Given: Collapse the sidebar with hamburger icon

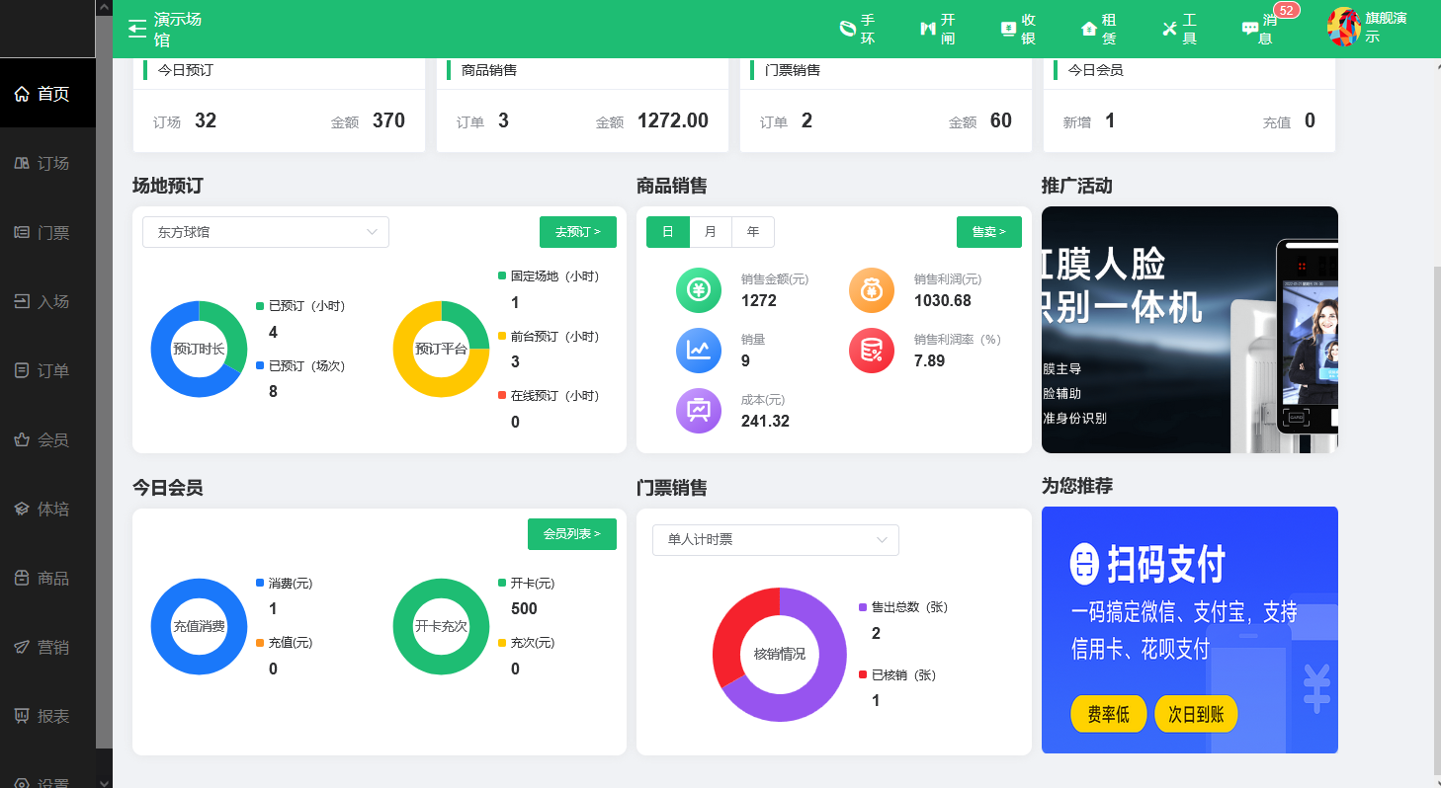Looking at the screenshot, I should 136,28.
